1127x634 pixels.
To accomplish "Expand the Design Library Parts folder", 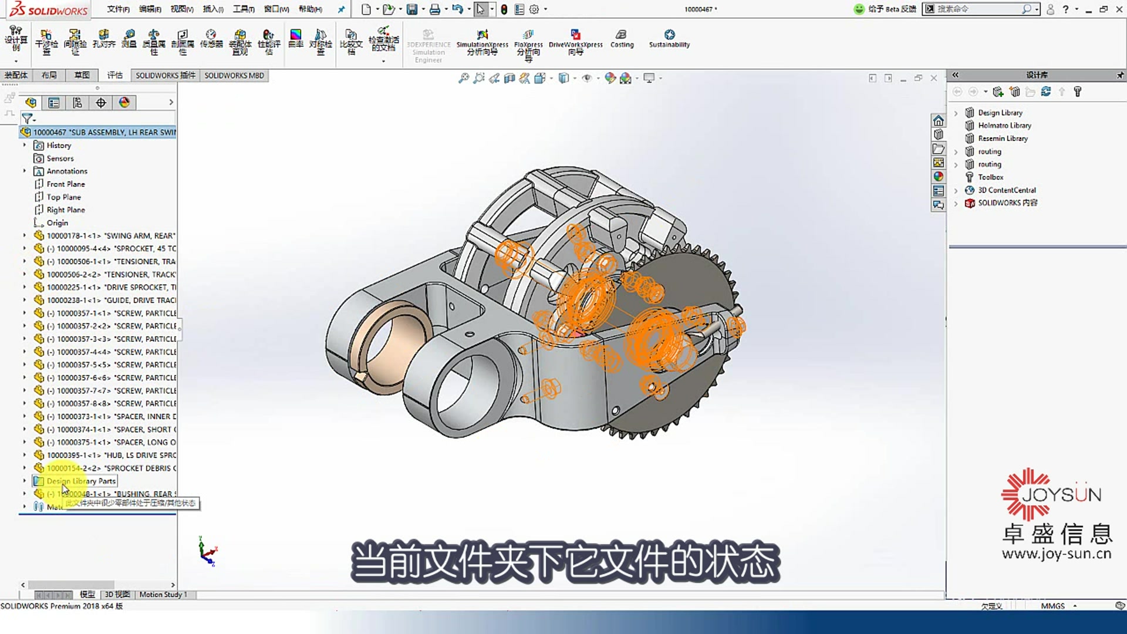I will [x=25, y=481].
